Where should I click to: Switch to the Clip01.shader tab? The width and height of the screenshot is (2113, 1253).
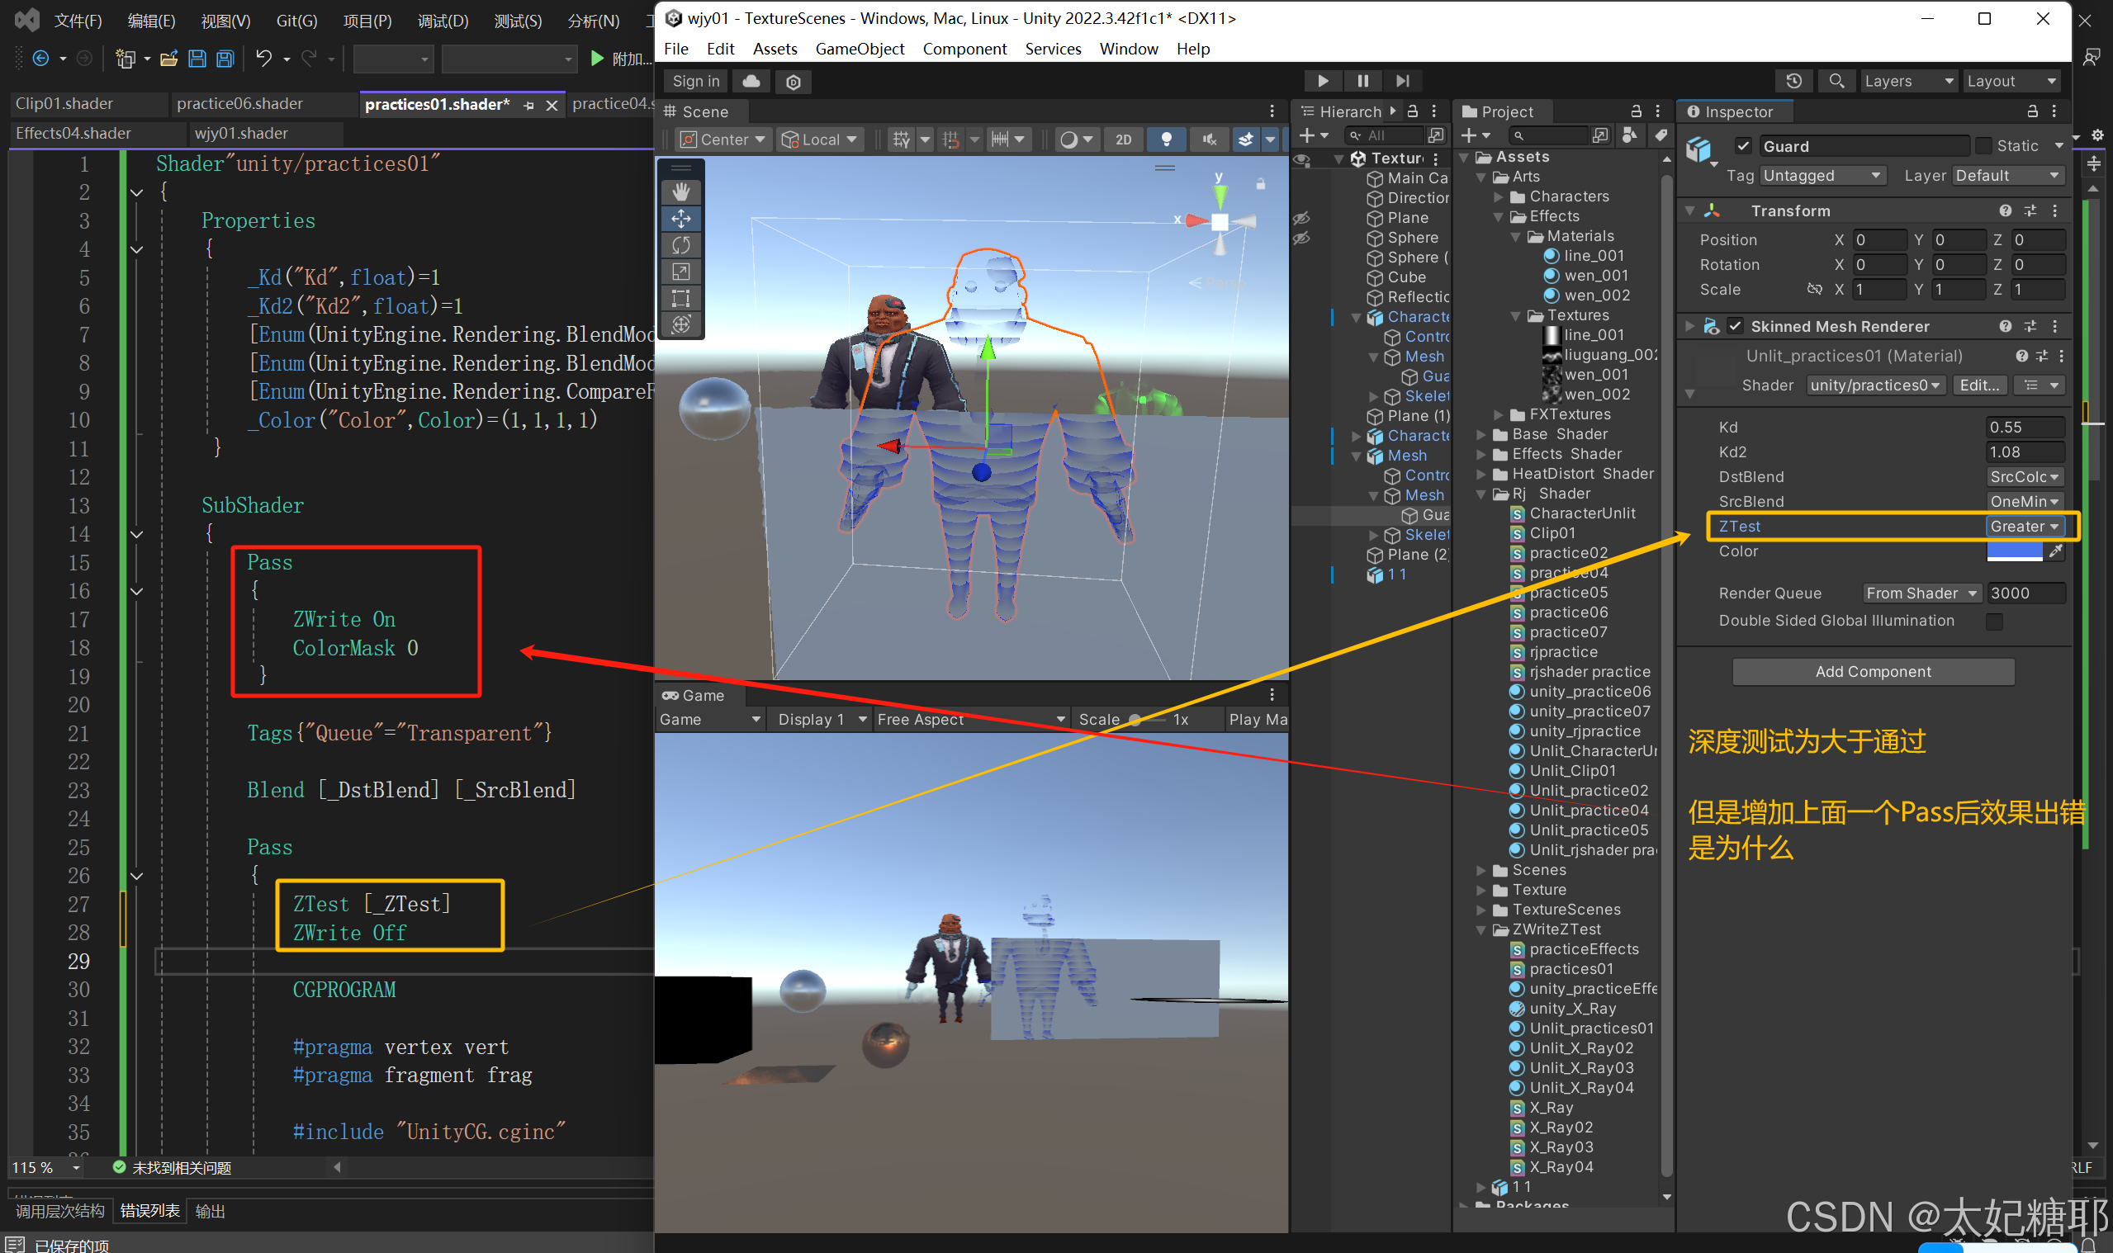[x=65, y=104]
